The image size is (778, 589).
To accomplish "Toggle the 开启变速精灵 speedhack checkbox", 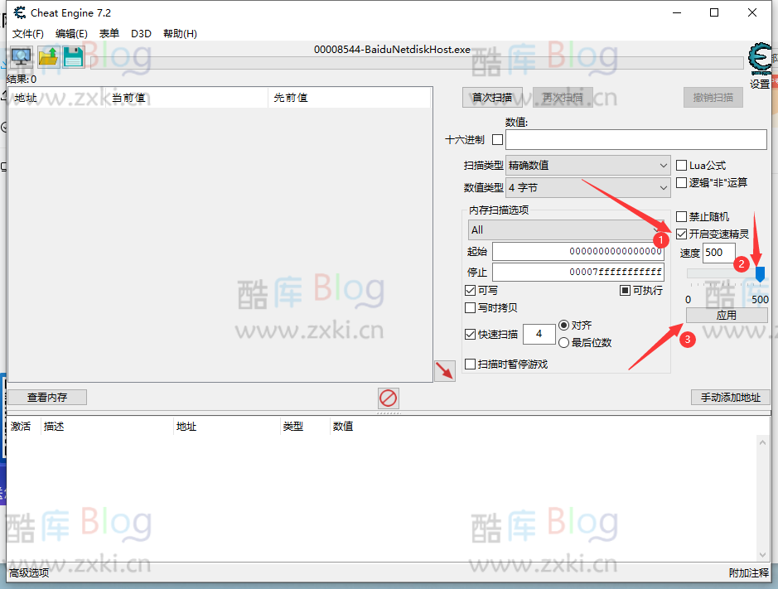I will 681,234.
